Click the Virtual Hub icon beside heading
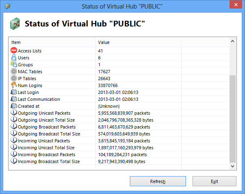 pos(15,24)
